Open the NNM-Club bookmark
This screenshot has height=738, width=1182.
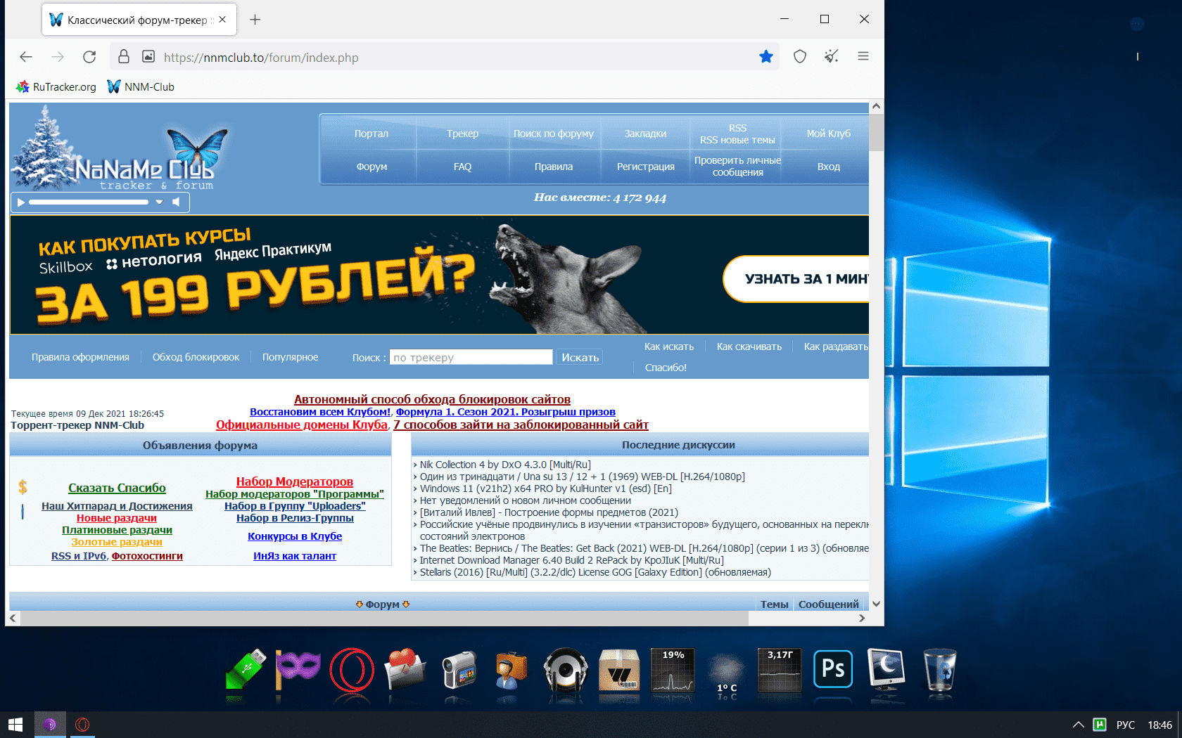141,86
